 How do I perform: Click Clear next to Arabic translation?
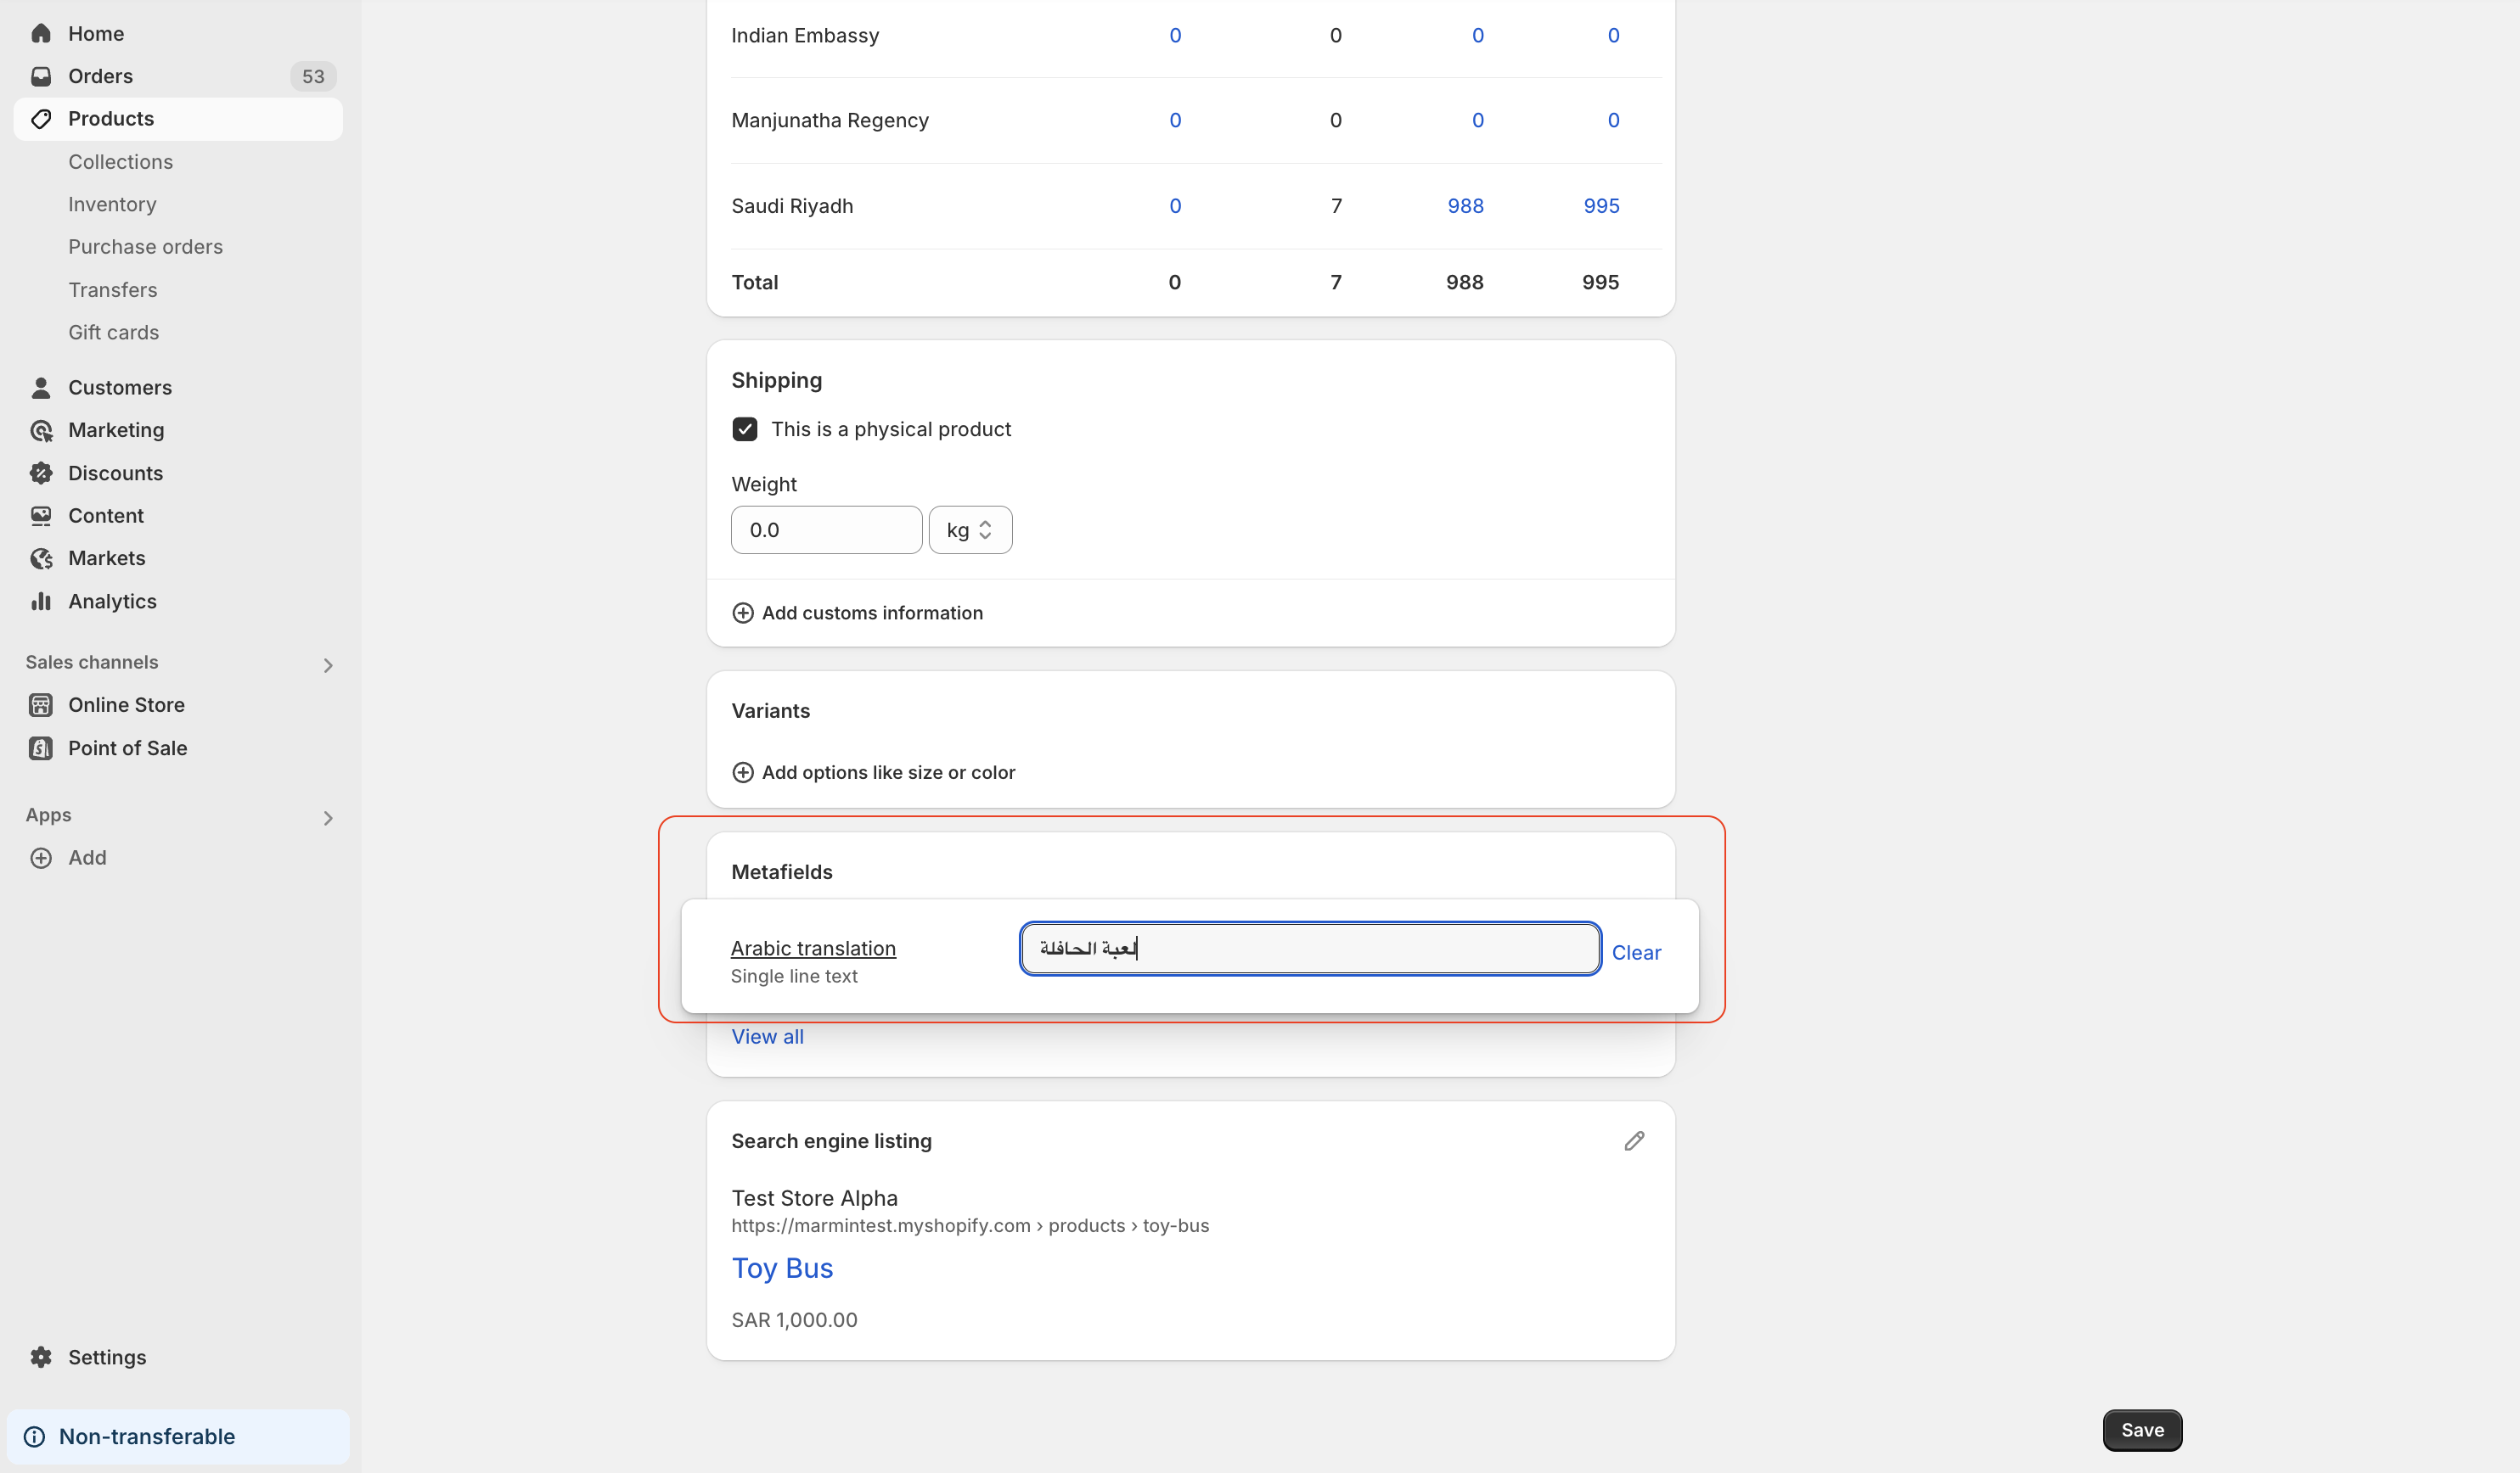[1636, 954]
